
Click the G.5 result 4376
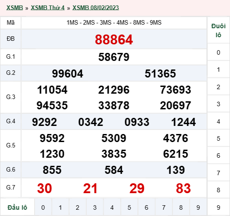tap(176, 138)
